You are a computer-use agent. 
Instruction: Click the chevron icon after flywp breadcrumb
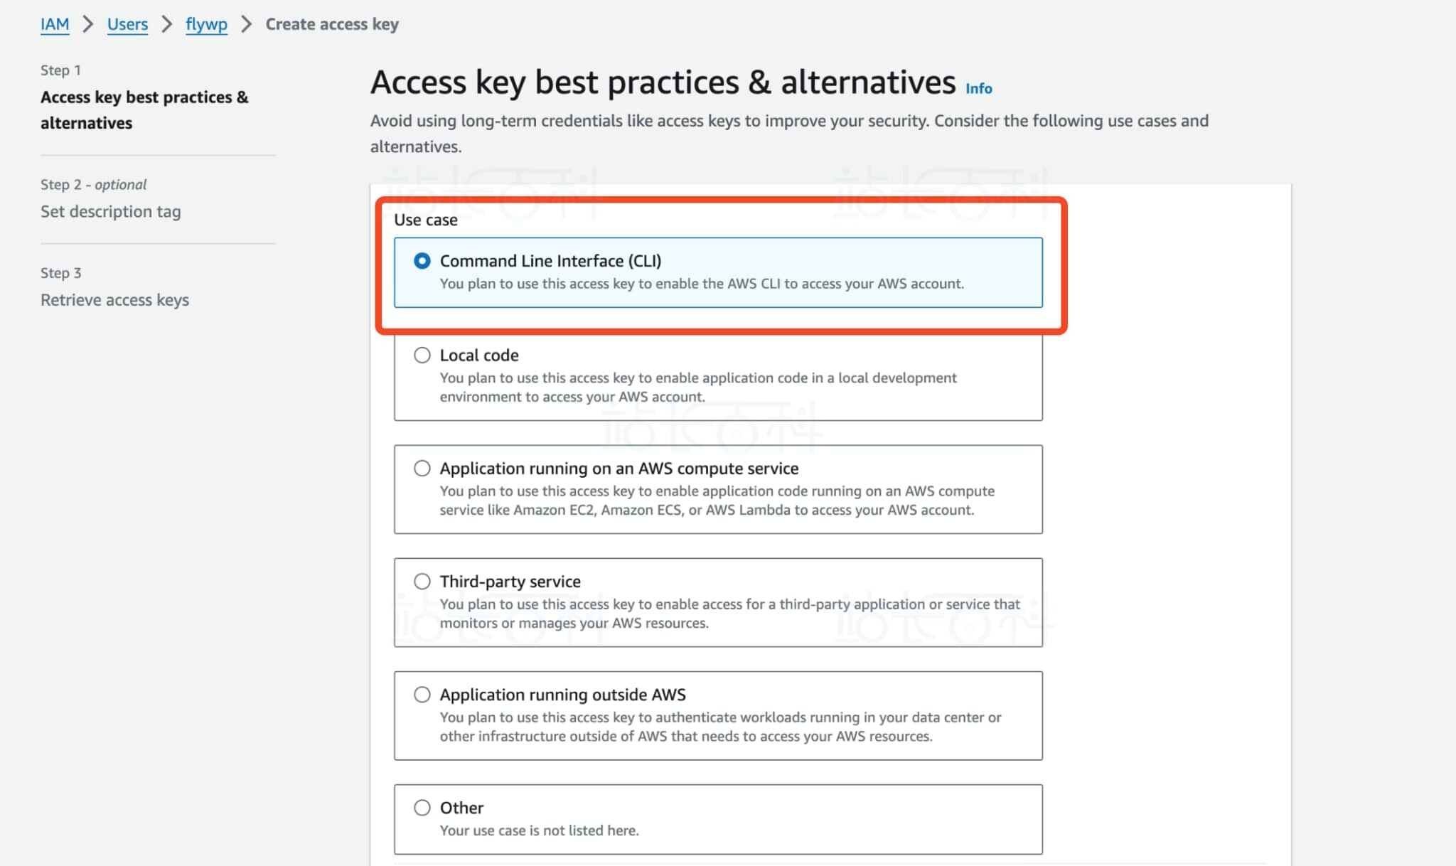(247, 24)
